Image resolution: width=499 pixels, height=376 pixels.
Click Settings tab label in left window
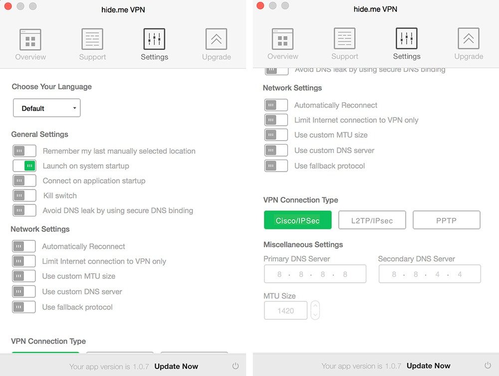coord(154,57)
